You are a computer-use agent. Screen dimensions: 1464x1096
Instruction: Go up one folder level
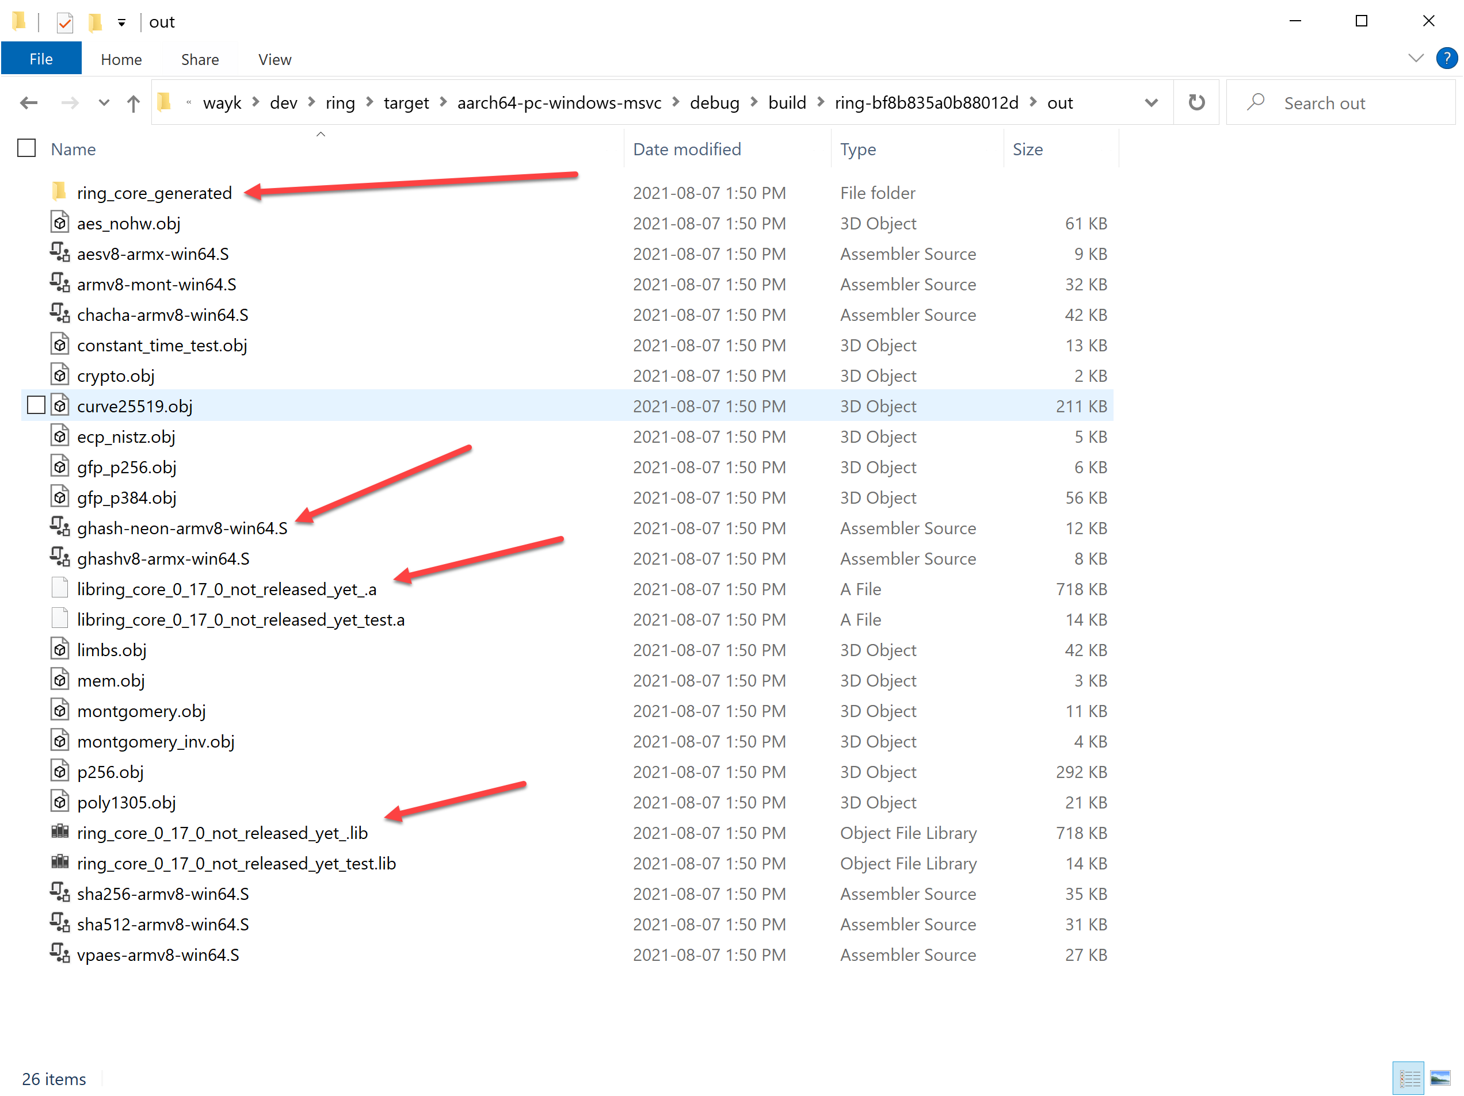tap(133, 103)
